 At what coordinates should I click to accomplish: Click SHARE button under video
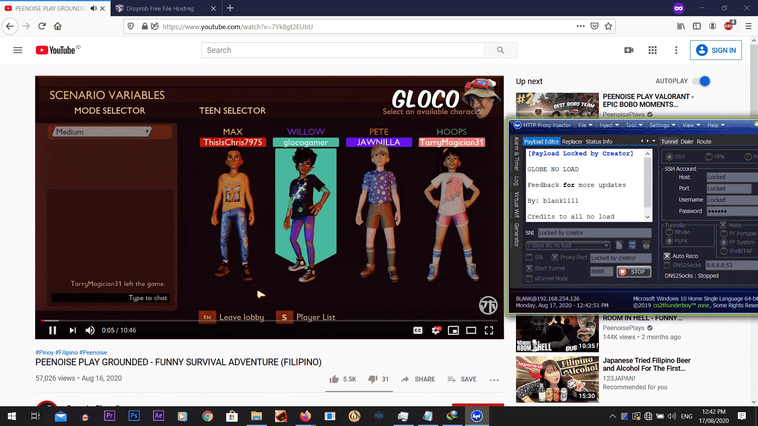coord(418,379)
